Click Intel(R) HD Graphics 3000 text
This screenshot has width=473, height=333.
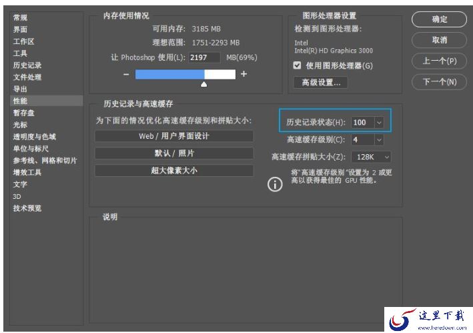click(x=334, y=51)
